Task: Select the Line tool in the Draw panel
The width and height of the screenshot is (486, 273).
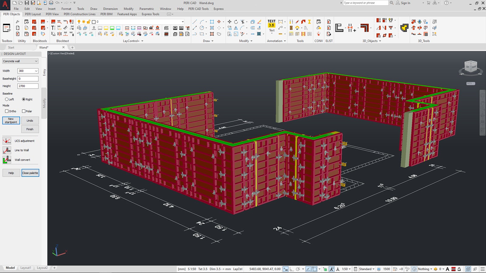Action: pos(195,22)
